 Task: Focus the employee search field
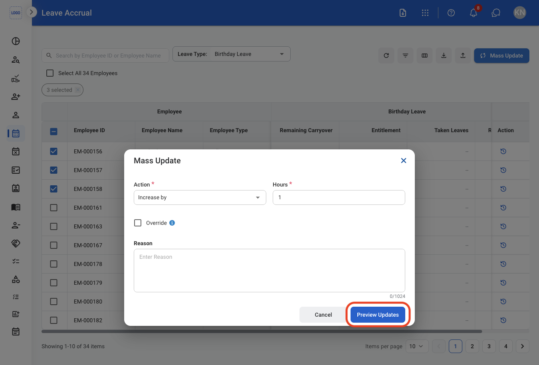click(x=105, y=56)
